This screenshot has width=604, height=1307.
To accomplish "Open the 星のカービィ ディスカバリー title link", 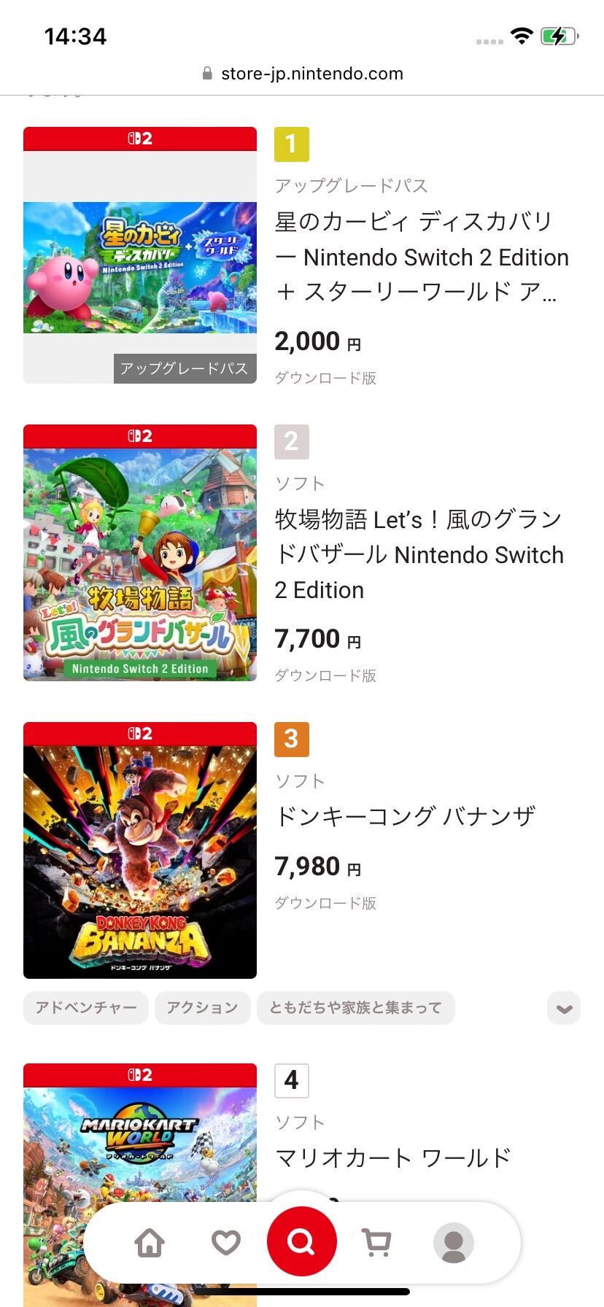I will pos(421,257).
